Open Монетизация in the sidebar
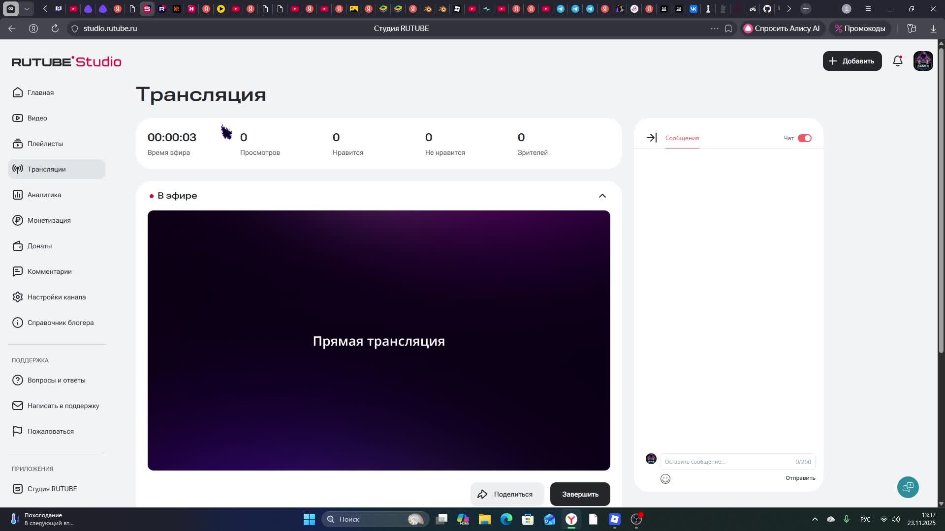The image size is (945, 531). click(x=49, y=220)
